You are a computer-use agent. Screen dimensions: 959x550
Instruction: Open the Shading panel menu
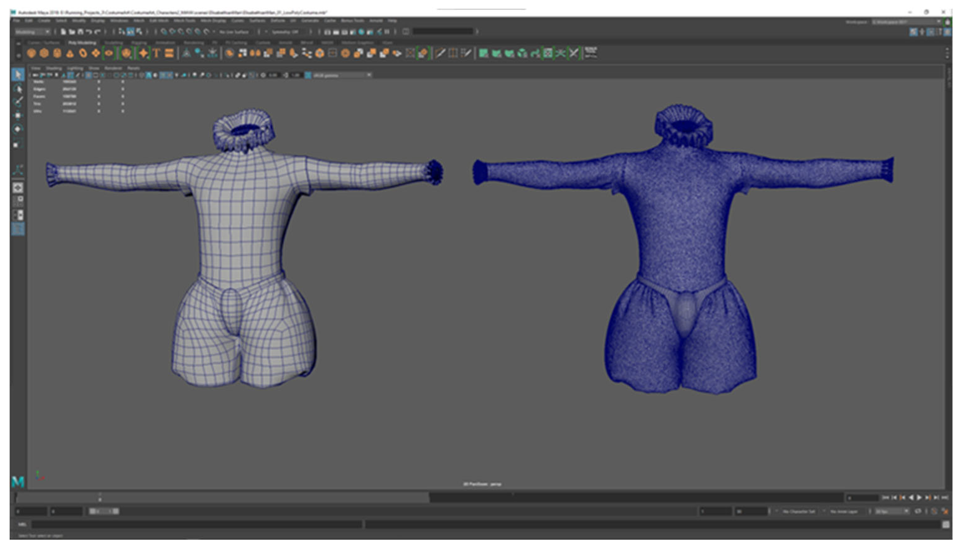coord(53,68)
